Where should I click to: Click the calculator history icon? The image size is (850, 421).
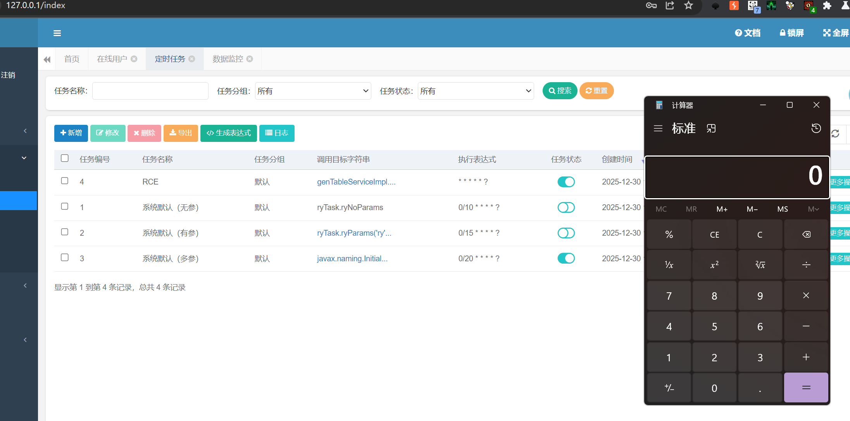[x=816, y=128]
